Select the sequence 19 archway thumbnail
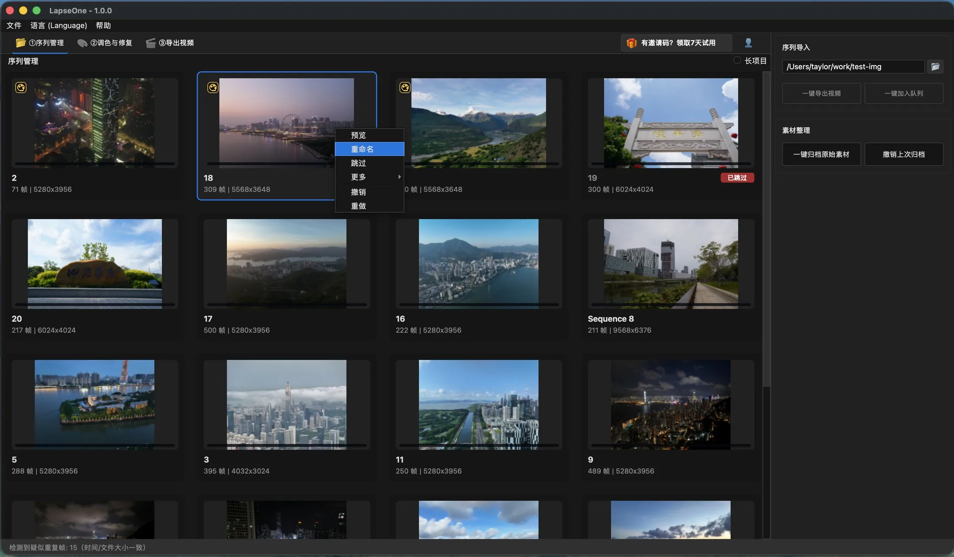This screenshot has height=557, width=954. [671, 123]
